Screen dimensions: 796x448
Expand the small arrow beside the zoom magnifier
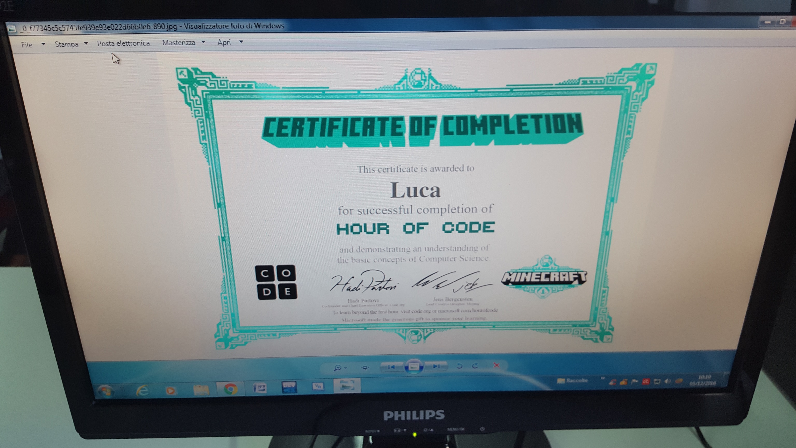coord(345,368)
